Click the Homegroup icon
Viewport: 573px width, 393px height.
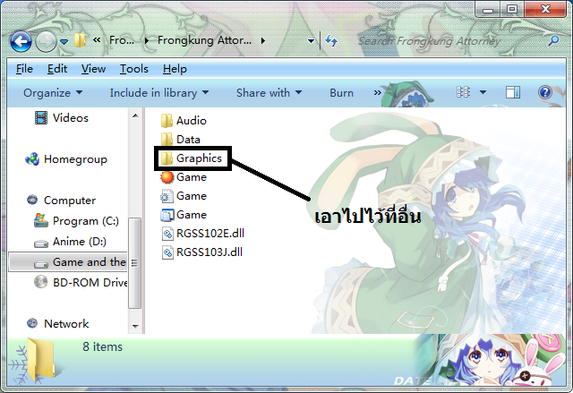(x=32, y=158)
